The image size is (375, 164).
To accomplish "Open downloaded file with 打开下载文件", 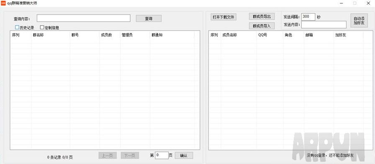I will (x=223, y=17).
